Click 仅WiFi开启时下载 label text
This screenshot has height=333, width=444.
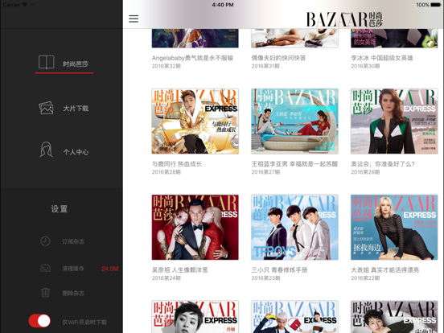84,322
